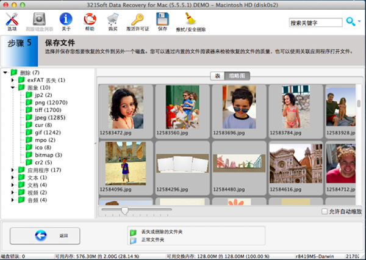The width and height of the screenshot is (366, 260).
Task: Click the exFAT 丢失 folder icon
Action: pos(21,80)
